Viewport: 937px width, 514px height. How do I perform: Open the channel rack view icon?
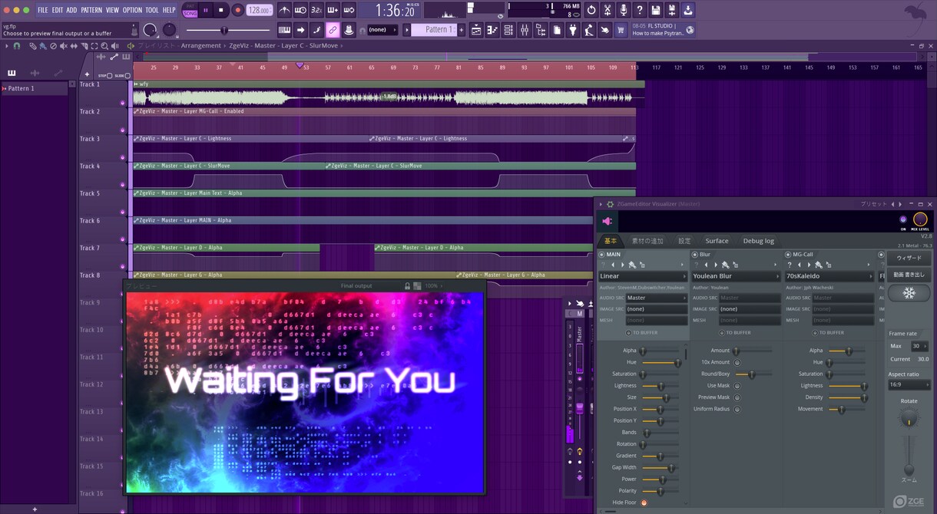508,30
